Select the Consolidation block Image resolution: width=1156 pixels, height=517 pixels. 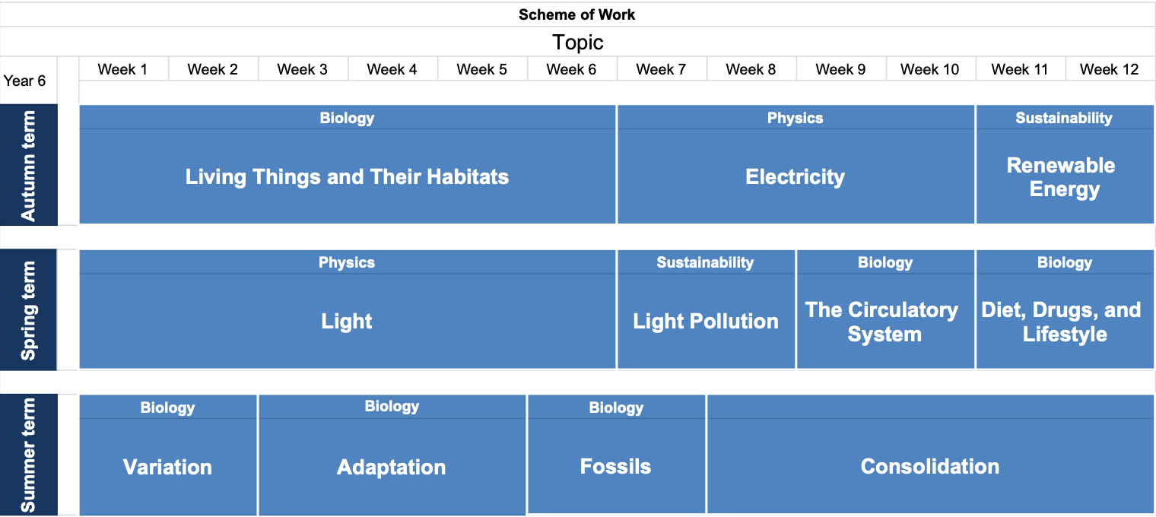[x=929, y=466]
